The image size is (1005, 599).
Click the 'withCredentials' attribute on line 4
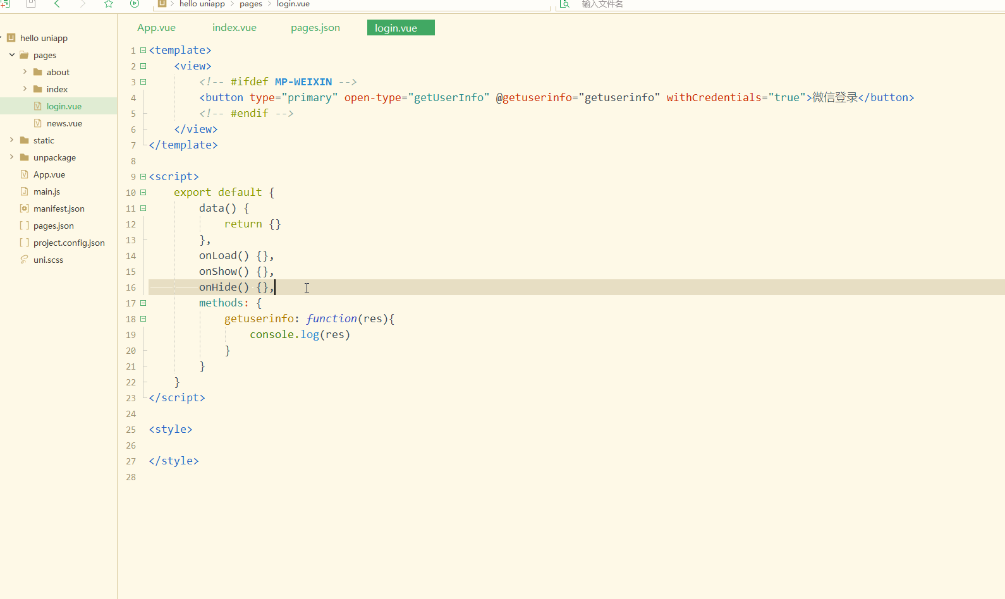point(714,97)
